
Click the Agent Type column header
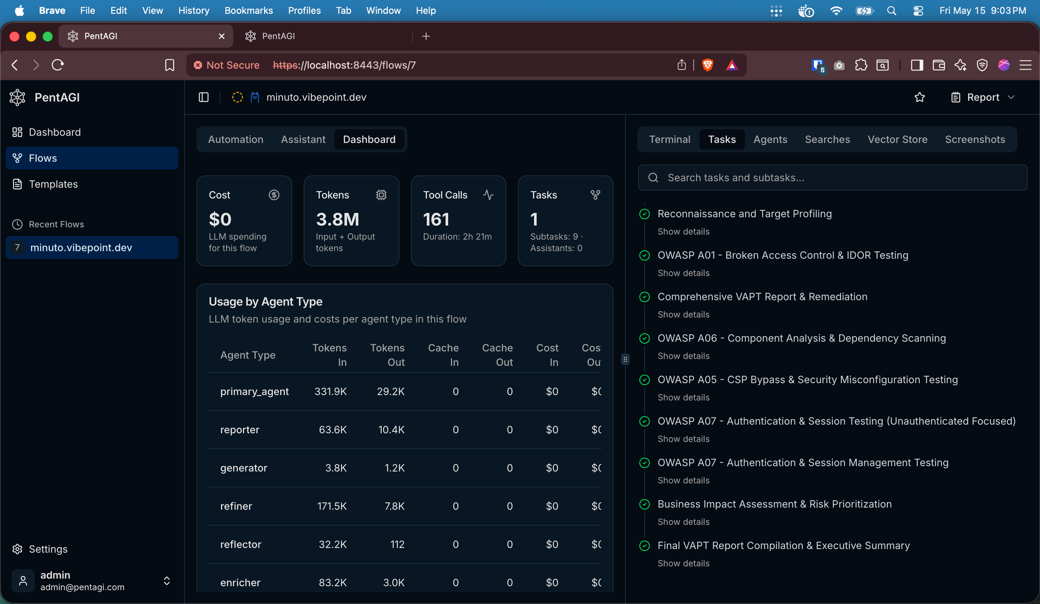(x=248, y=355)
